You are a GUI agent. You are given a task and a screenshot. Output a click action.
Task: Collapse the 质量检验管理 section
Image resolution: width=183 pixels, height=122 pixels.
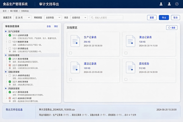(x=6, y=88)
